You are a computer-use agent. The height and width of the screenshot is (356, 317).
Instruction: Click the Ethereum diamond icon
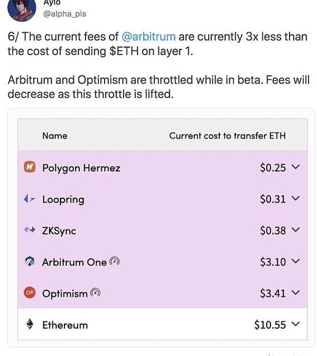coord(30,324)
